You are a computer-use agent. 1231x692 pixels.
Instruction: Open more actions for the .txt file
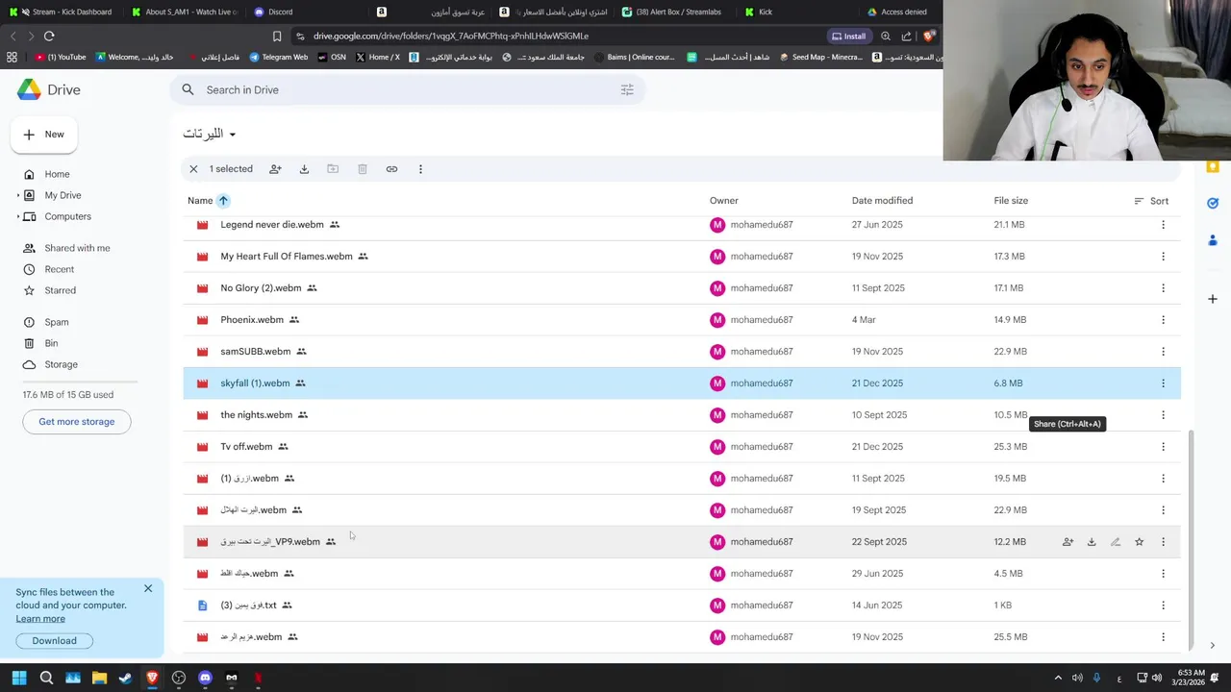pyautogui.click(x=1163, y=605)
